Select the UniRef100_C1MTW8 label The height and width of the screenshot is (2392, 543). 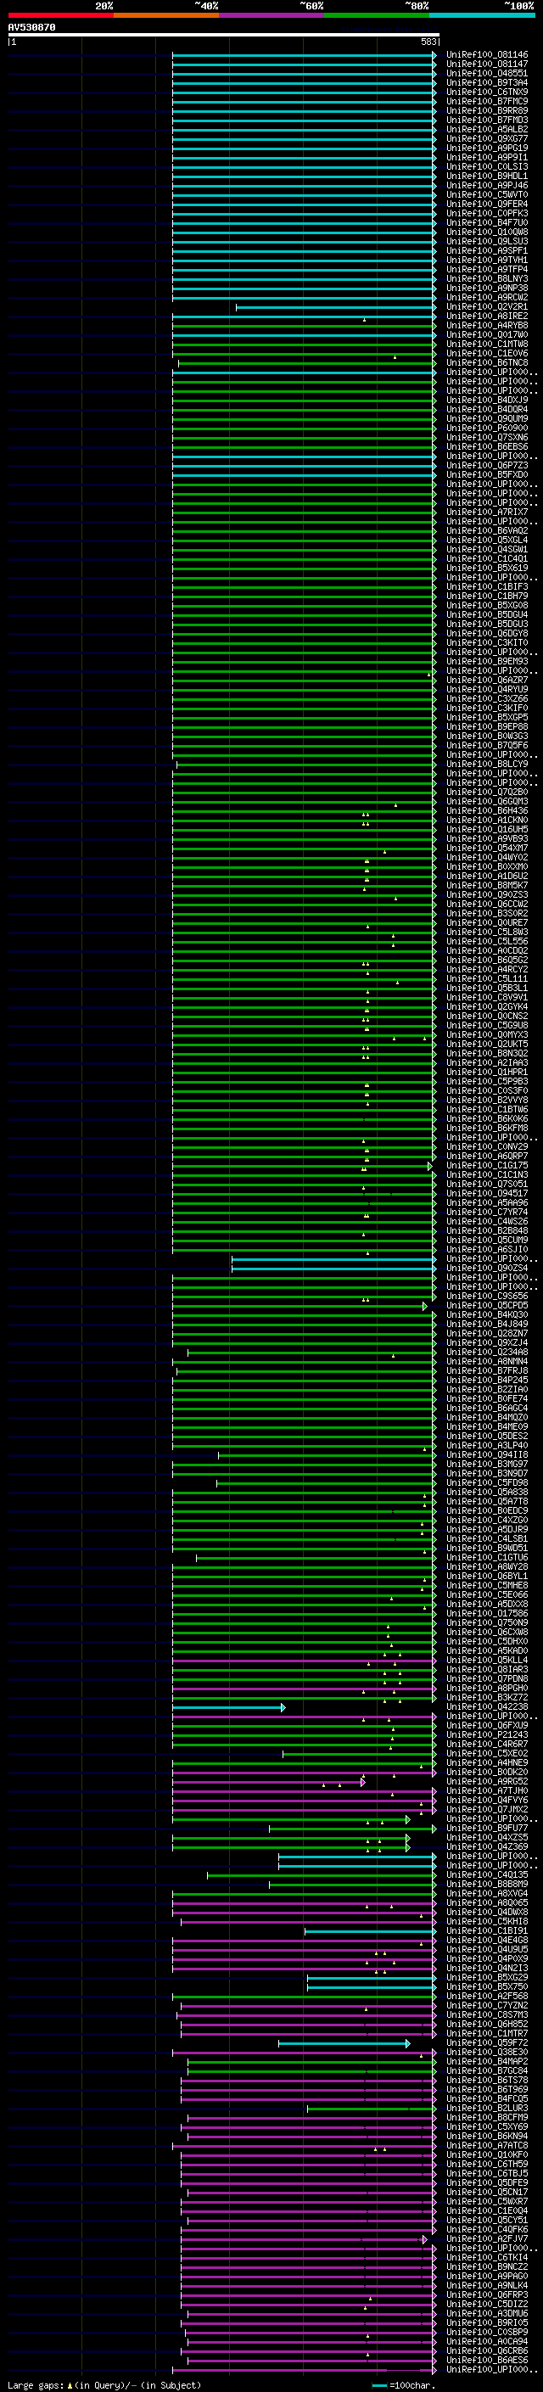pos(487,344)
